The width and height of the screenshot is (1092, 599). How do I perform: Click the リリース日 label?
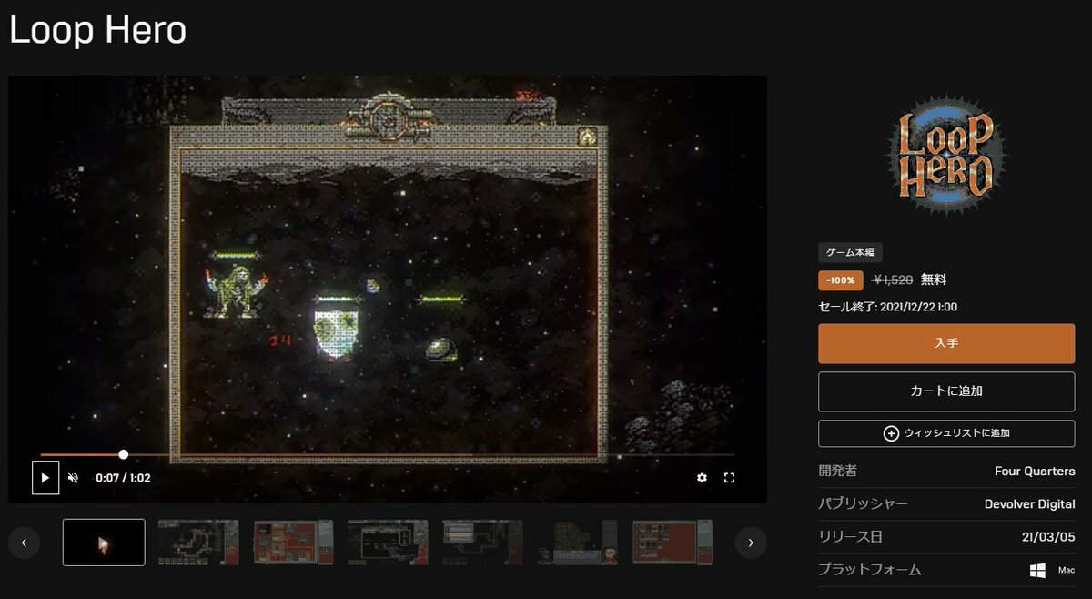(x=851, y=537)
